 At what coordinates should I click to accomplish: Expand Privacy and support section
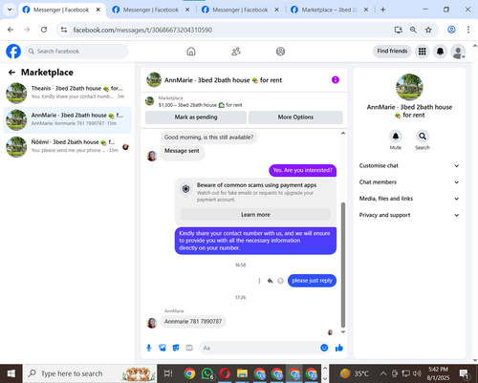pyautogui.click(x=409, y=215)
